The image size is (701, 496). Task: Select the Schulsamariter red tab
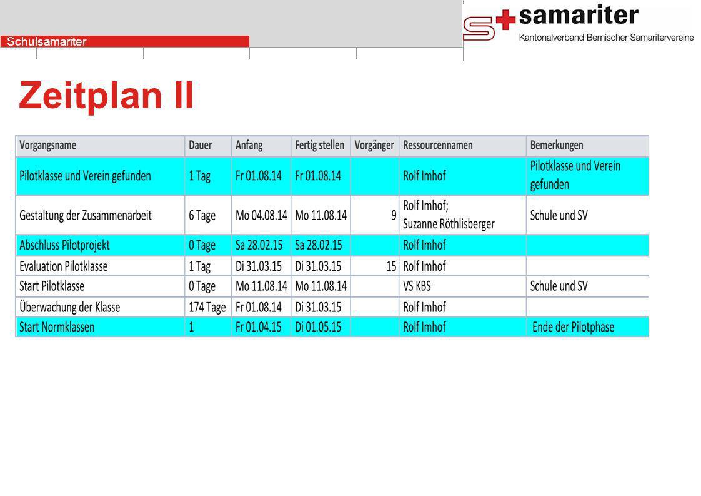[125, 42]
